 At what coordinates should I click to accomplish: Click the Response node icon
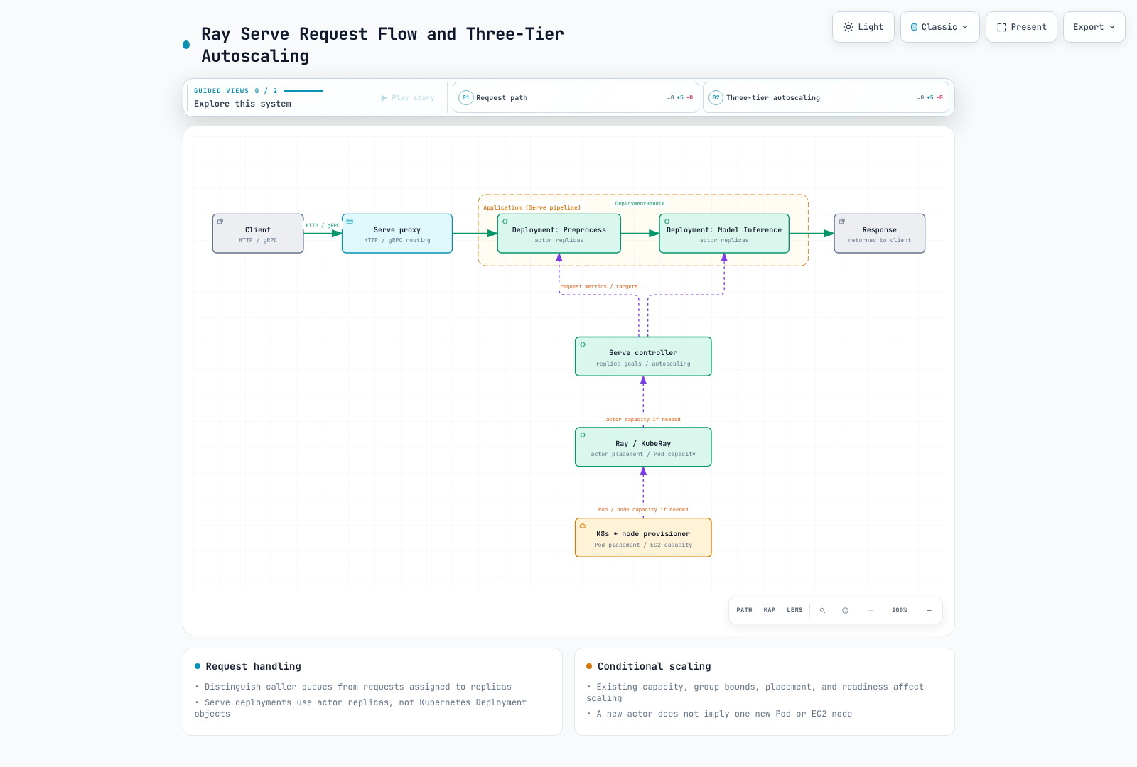(842, 222)
